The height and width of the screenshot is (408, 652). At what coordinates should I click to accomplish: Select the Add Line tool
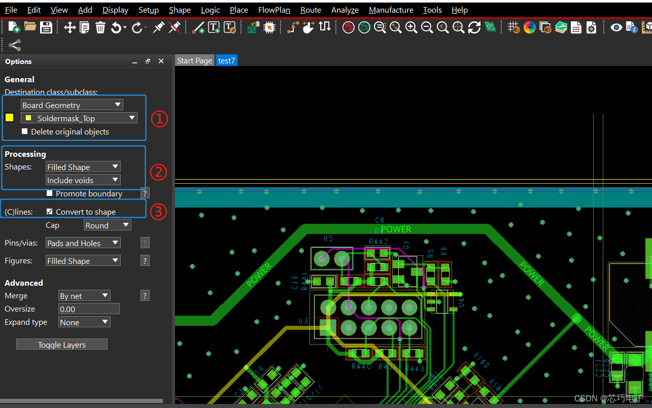[198, 27]
